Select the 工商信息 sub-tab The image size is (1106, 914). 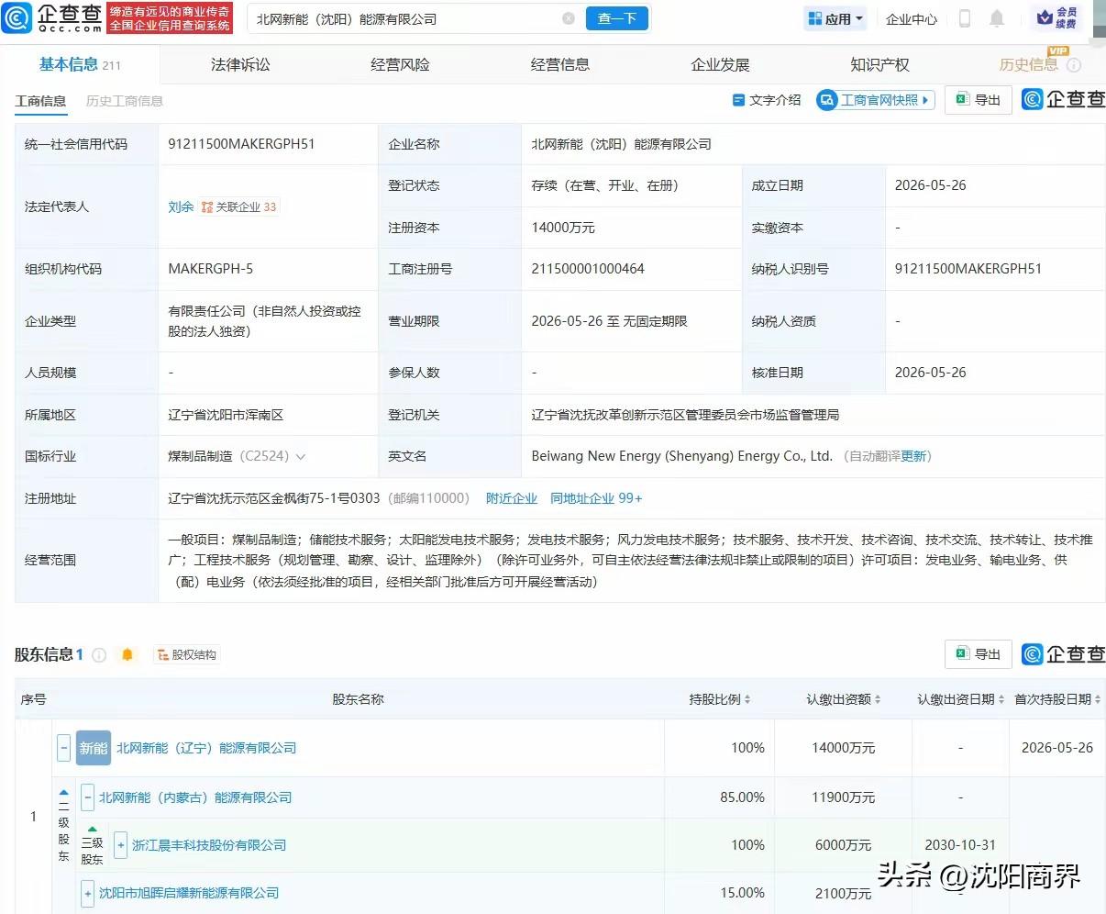pyautogui.click(x=40, y=101)
